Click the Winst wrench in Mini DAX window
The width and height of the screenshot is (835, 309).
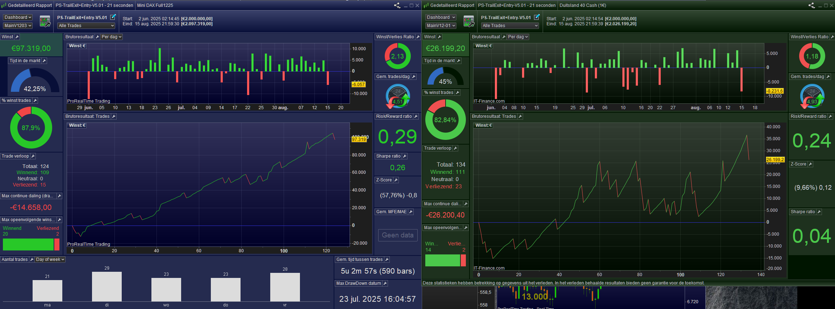click(x=17, y=37)
